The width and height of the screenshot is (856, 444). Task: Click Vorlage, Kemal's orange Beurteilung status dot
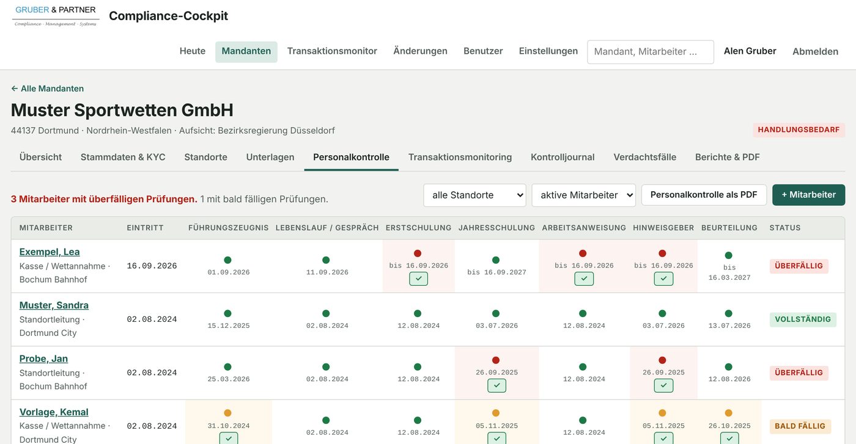pos(728,413)
